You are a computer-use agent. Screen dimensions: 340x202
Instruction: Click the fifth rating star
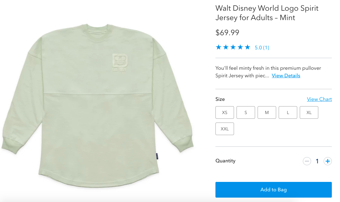(x=248, y=47)
